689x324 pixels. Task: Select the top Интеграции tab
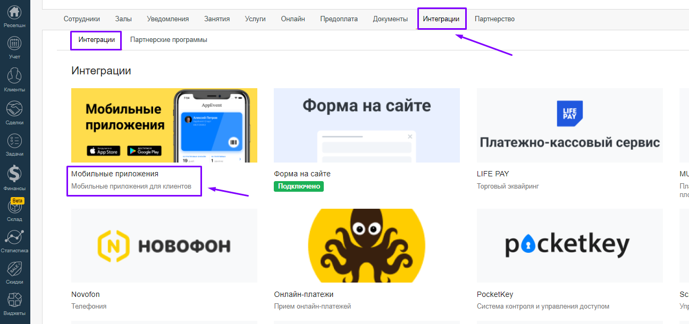pyautogui.click(x=441, y=19)
